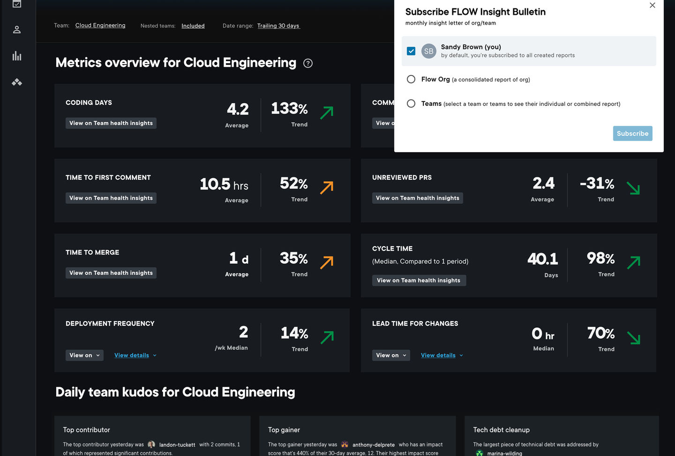
Task: Click landon-tuckett's avatar in Top contributor
Action: coord(151,444)
